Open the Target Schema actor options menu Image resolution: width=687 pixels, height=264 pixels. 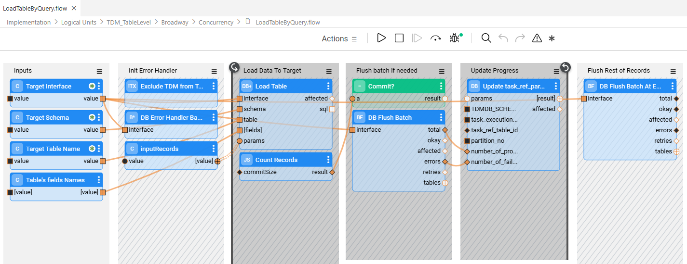tap(99, 117)
